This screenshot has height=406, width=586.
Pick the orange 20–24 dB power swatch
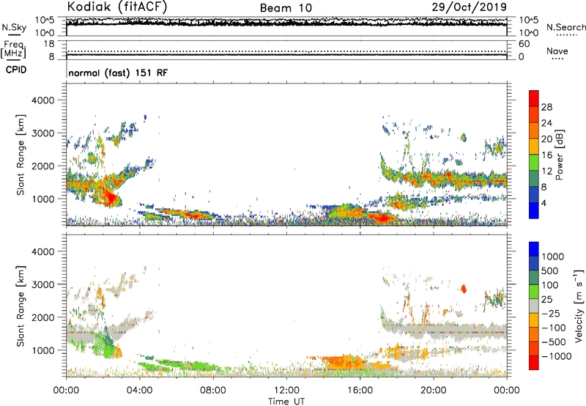pos(534,130)
